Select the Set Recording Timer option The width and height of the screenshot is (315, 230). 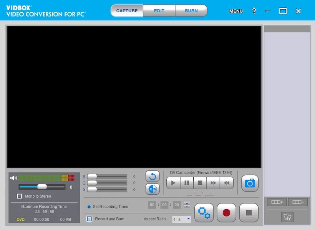click(x=89, y=206)
